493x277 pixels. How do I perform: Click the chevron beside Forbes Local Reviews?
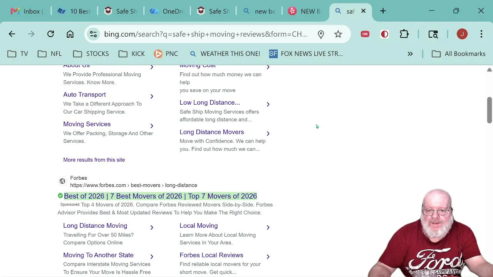(x=268, y=257)
